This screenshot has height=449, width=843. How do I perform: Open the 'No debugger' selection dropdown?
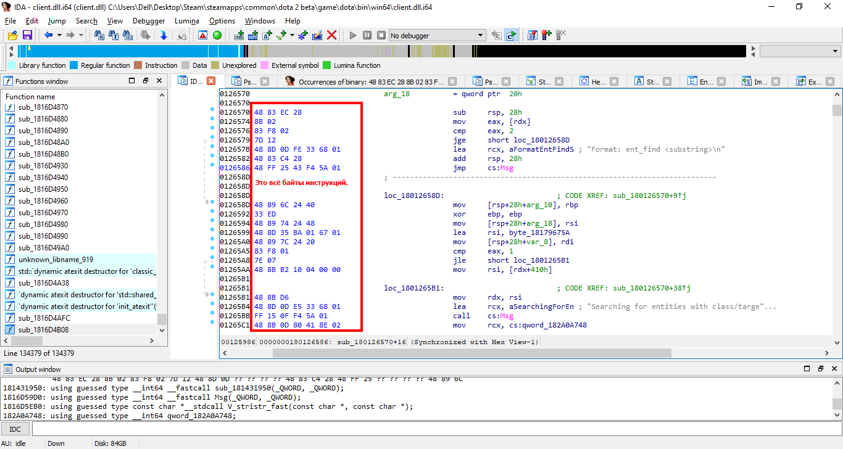pos(437,35)
